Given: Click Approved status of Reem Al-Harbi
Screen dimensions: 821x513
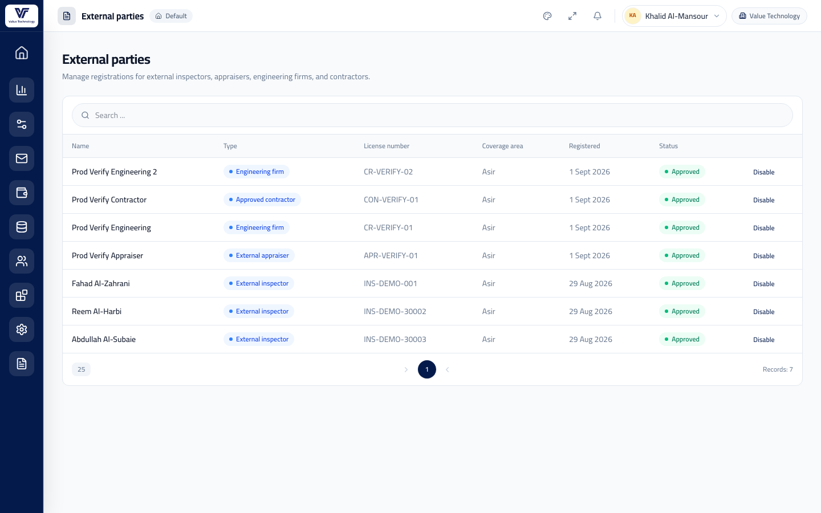Looking at the screenshot, I should pyautogui.click(x=682, y=311).
